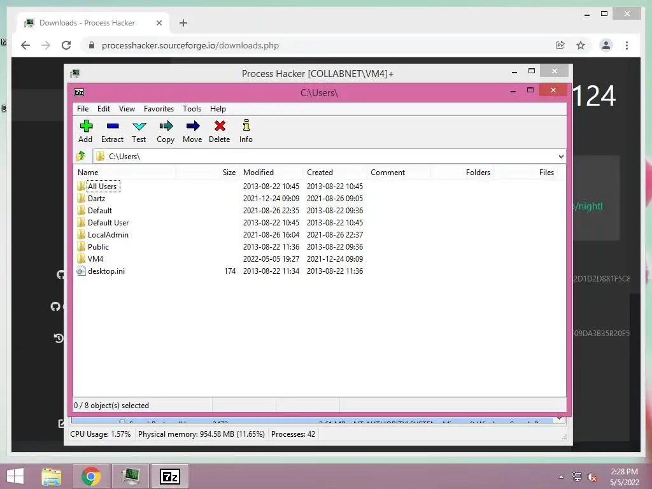Select the Public folder
652x489 pixels.
pos(98,247)
